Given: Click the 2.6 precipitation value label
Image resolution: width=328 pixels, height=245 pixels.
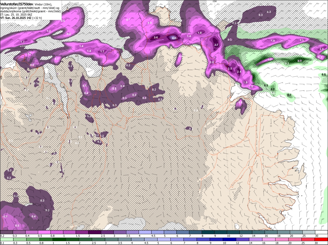Looking at the screenshot, I should pyautogui.click(x=156, y=38).
